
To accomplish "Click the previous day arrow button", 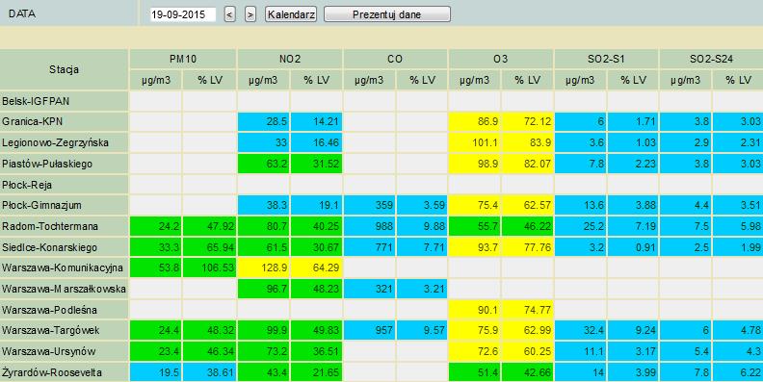I will pos(230,14).
